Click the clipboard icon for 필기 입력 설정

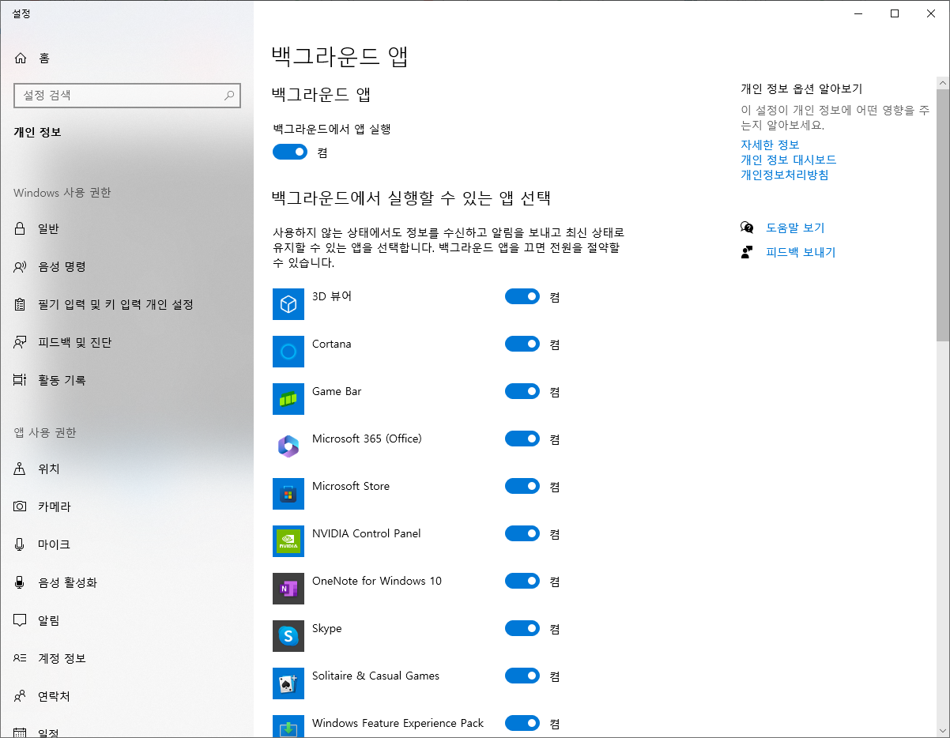tap(21, 305)
